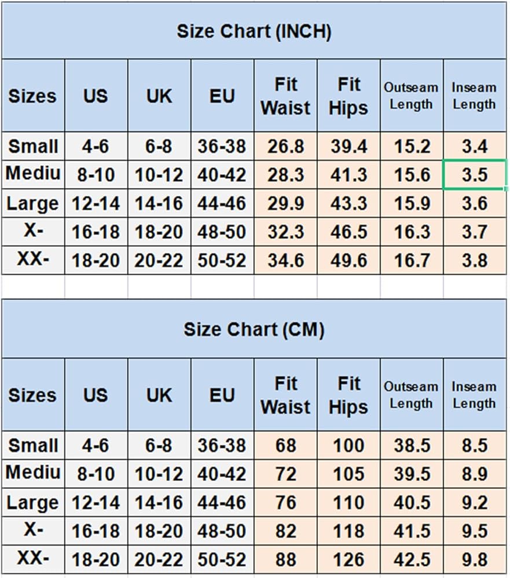Select the selected 3.5 Inseam cell in inch chart
The width and height of the screenshot is (510, 578).
click(x=475, y=175)
